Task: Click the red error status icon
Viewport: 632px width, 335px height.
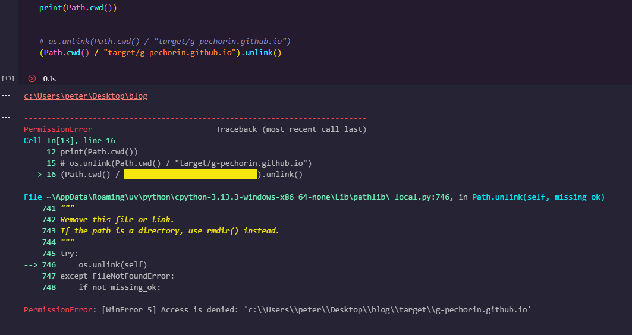Action: pos(32,78)
